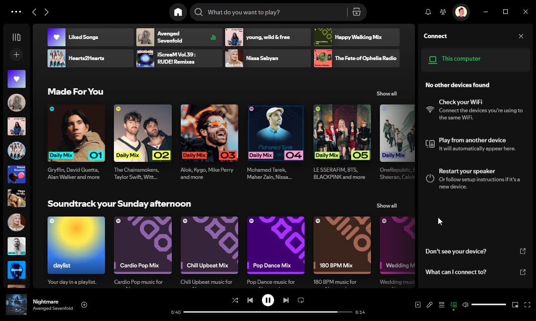
Task: Open The Fate of Ophelia Radio tile
Action: tap(357, 58)
